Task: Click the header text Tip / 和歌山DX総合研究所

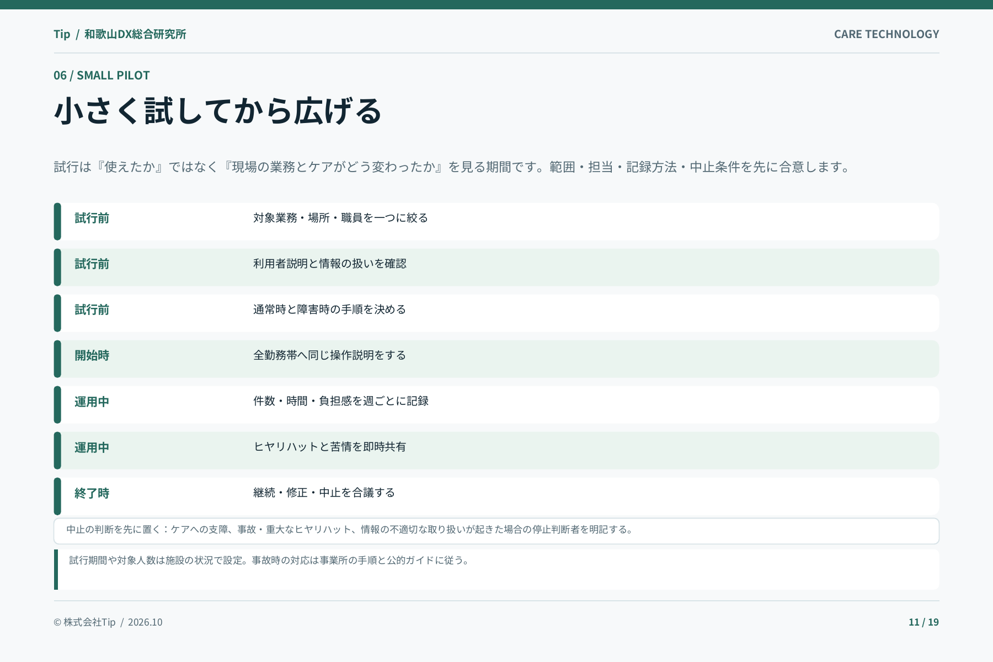Action: (x=120, y=34)
